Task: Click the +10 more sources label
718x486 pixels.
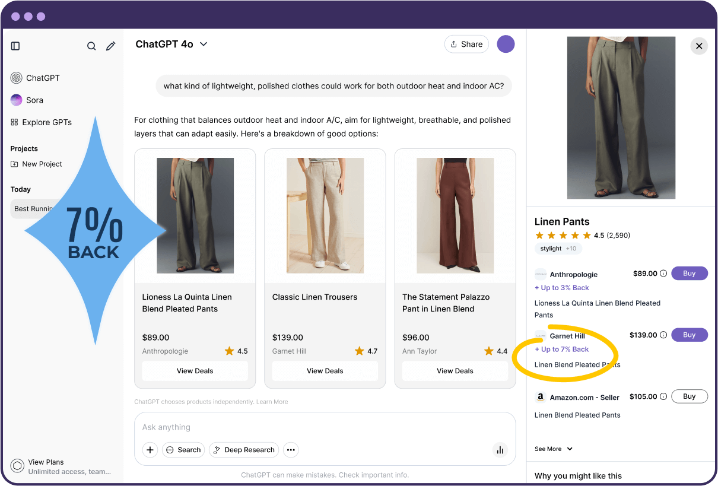Action: pyautogui.click(x=571, y=249)
